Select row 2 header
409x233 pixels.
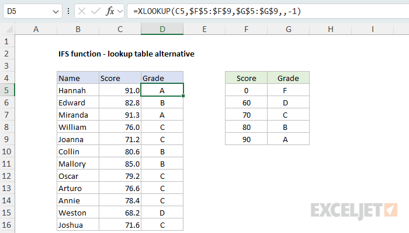(6, 54)
